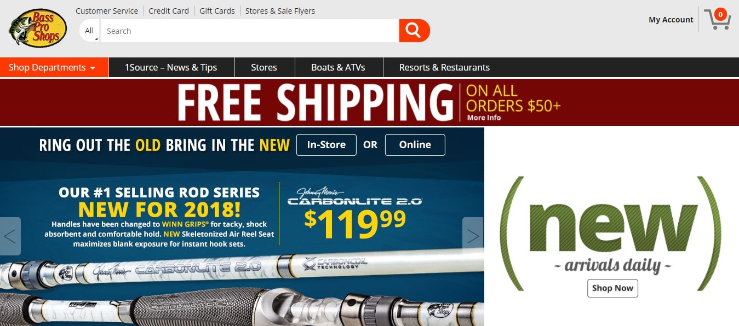Viewport: 739px width, 326px height.
Task: Go to previous banner slide arrow
Action: pos(10,236)
